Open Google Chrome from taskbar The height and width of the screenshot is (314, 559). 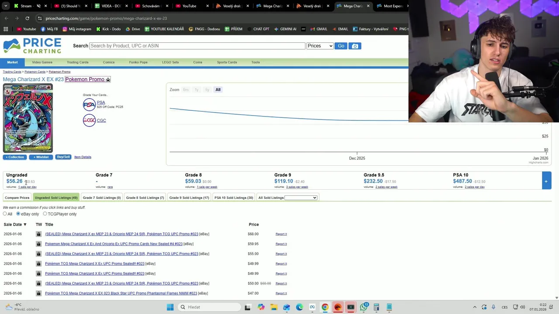click(x=325, y=307)
